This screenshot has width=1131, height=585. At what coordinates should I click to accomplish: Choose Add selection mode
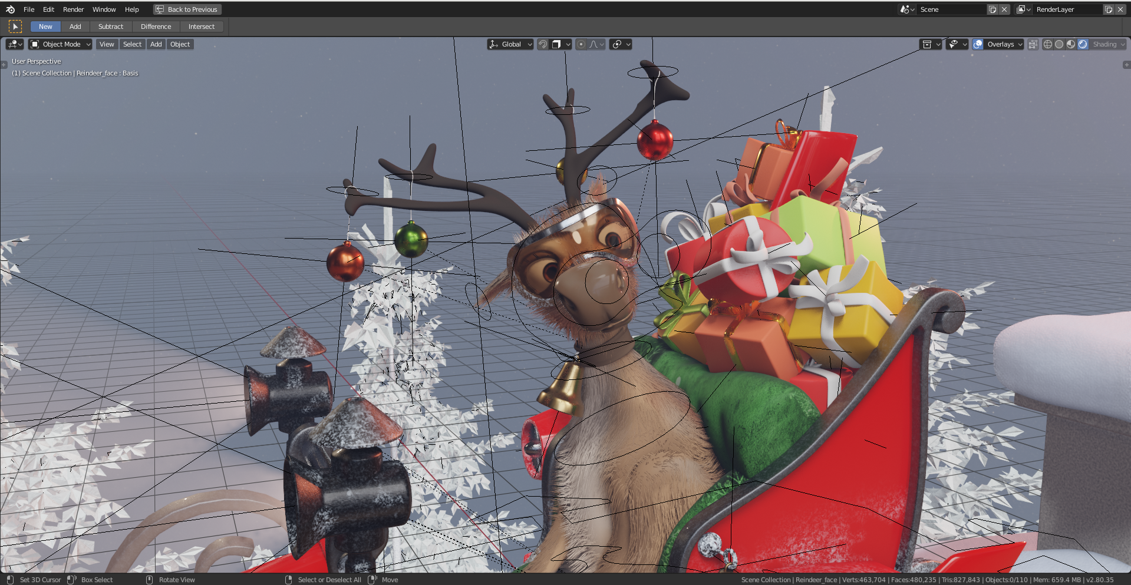coord(75,27)
